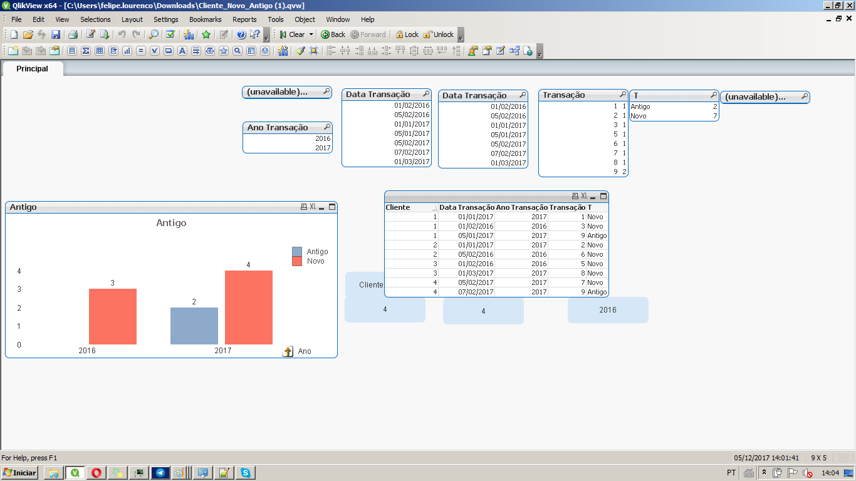Lock the current selections

tap(407, 34)
